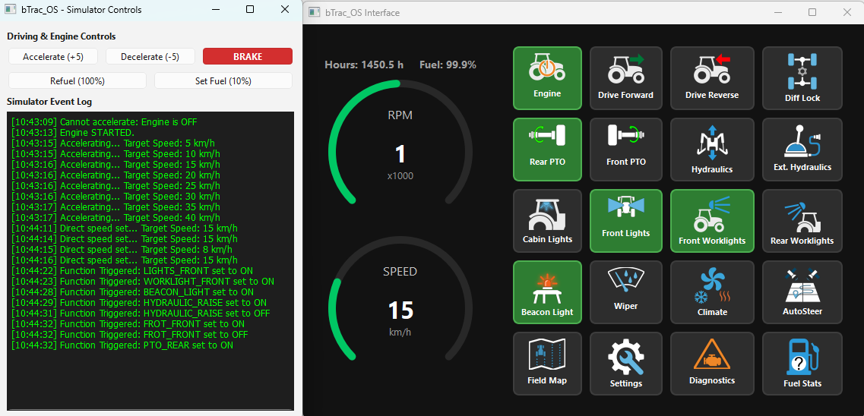Open the Hydraulics tile
Image resolution: width=864 pixels, height=416 pixels.
pyautogui.click(x=712, y=150)
